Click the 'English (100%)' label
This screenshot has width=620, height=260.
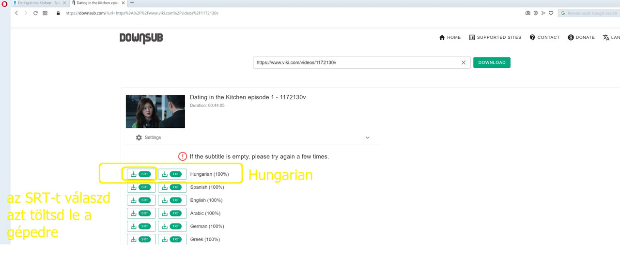[206, 200]
